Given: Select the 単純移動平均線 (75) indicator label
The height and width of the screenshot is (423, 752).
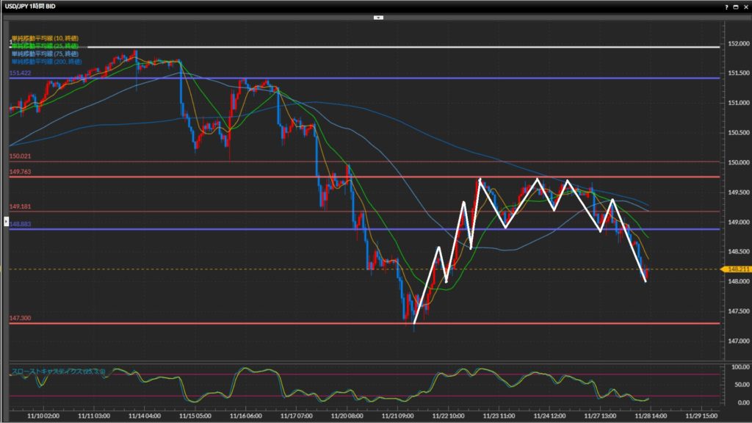Looking at the screenshot, I should click(x=44, y=53).
